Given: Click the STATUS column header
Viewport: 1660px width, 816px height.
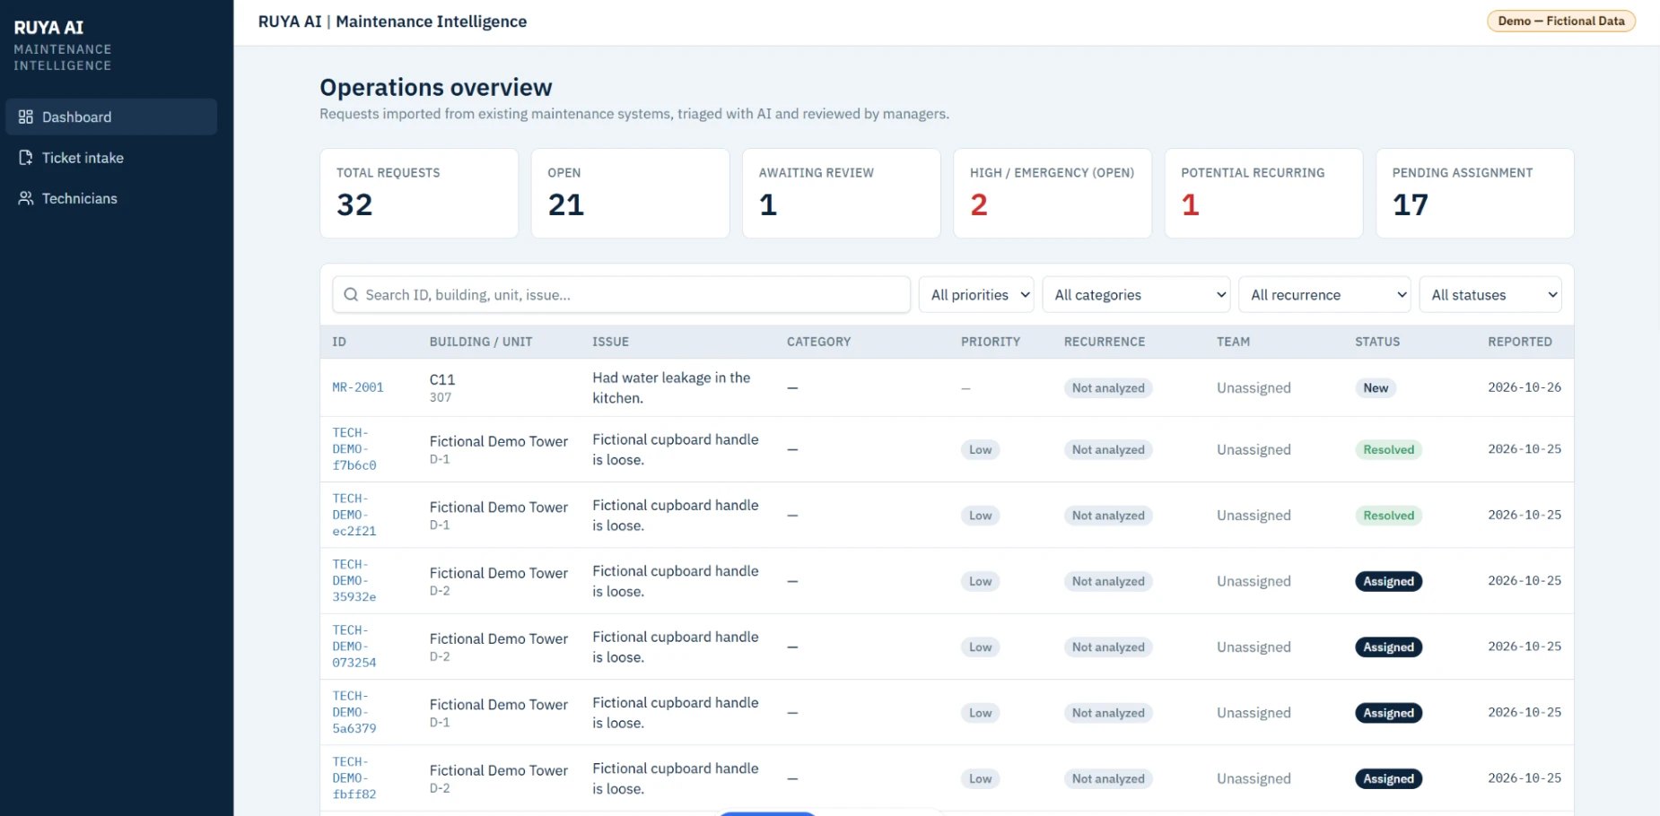Looking at the screenshot, I should (x=1377, y=342).
